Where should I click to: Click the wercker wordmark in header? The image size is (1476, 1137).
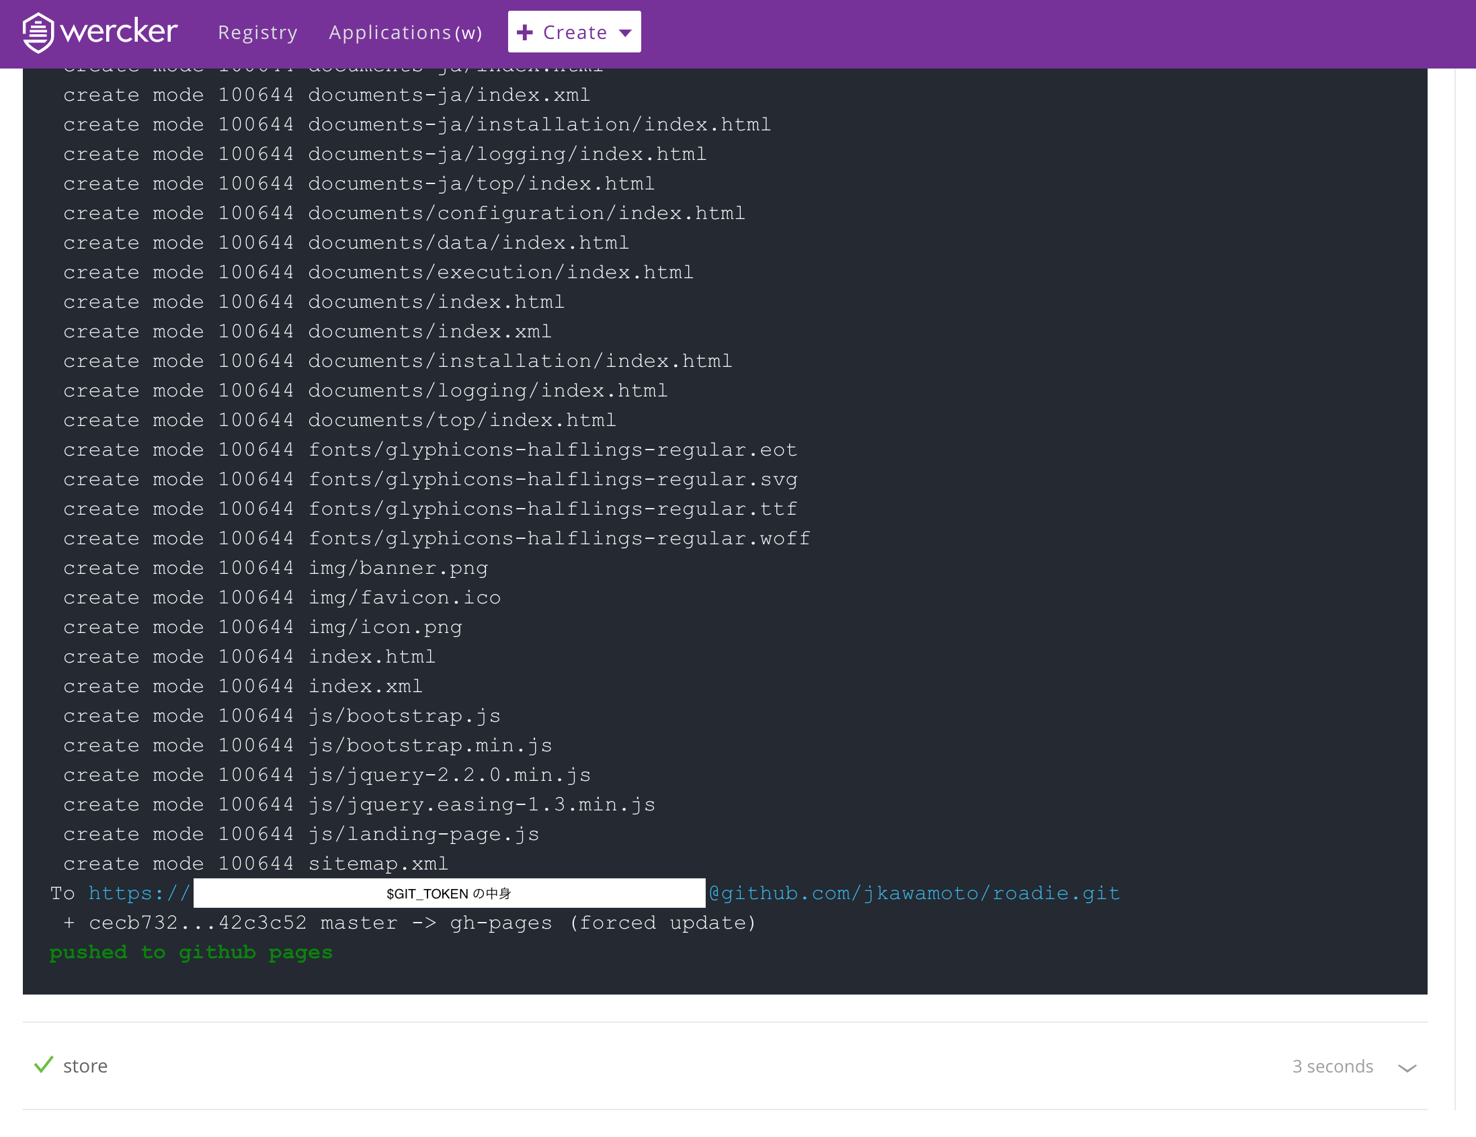point(119,32)
